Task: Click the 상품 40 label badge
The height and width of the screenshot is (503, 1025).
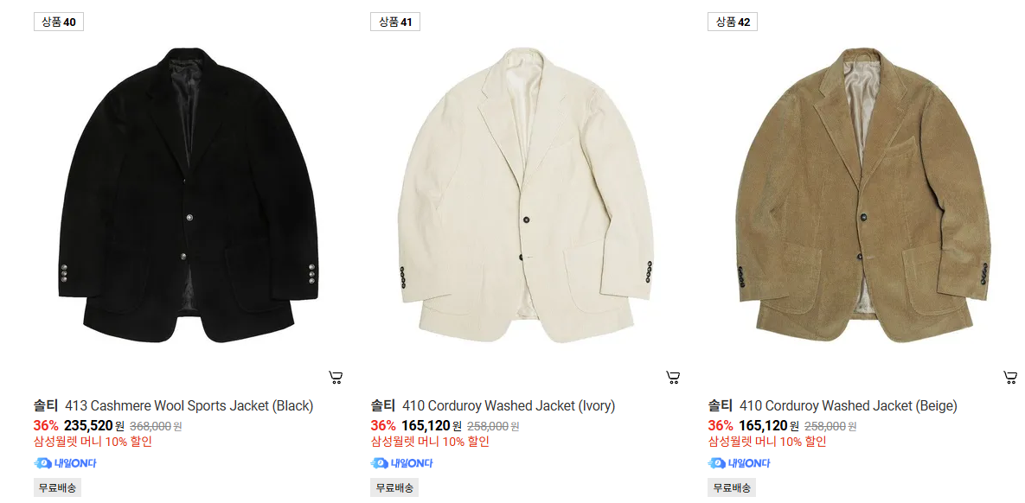Action: point(59,22)
